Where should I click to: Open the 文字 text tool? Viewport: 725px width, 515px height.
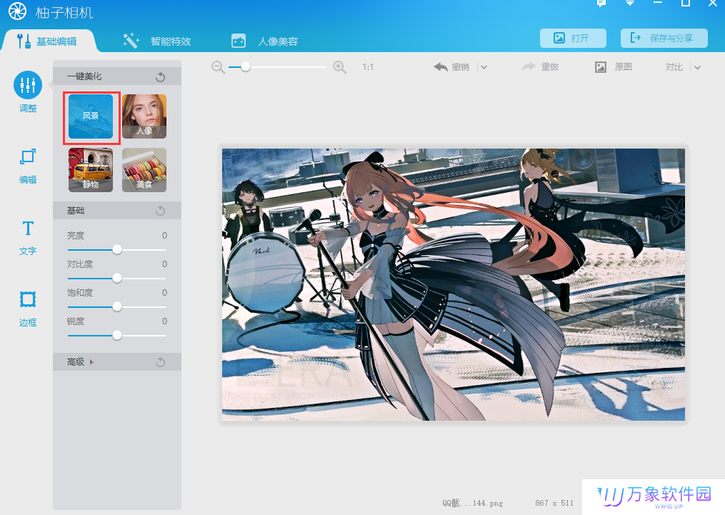pos(28,229)
